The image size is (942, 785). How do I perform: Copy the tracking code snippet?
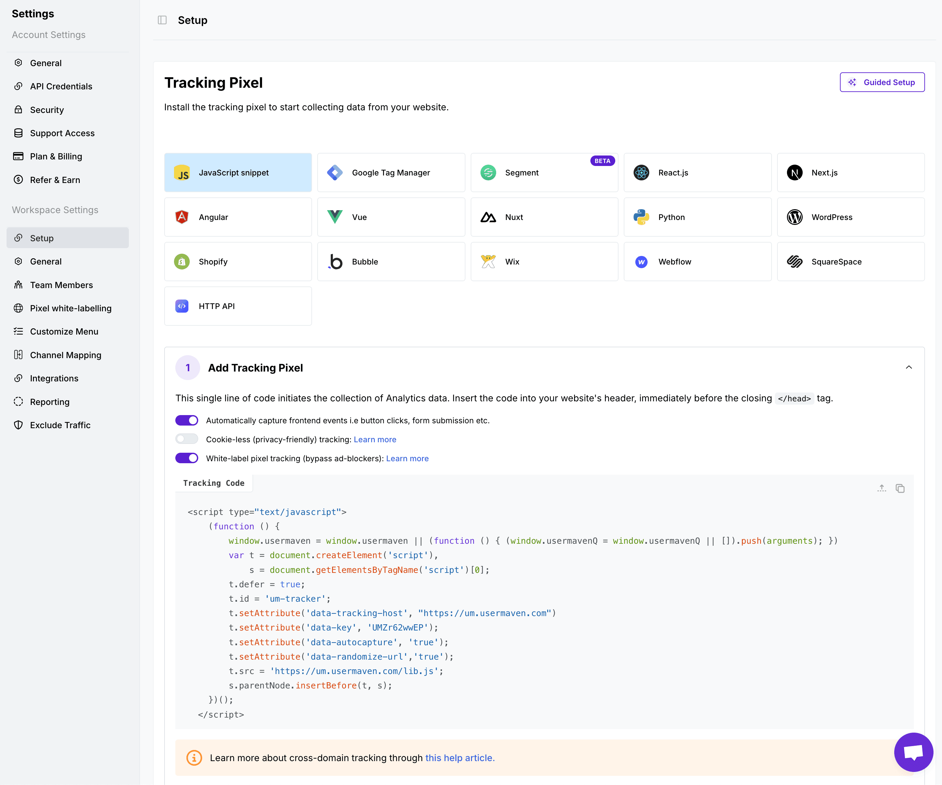[x=900, y=488]
